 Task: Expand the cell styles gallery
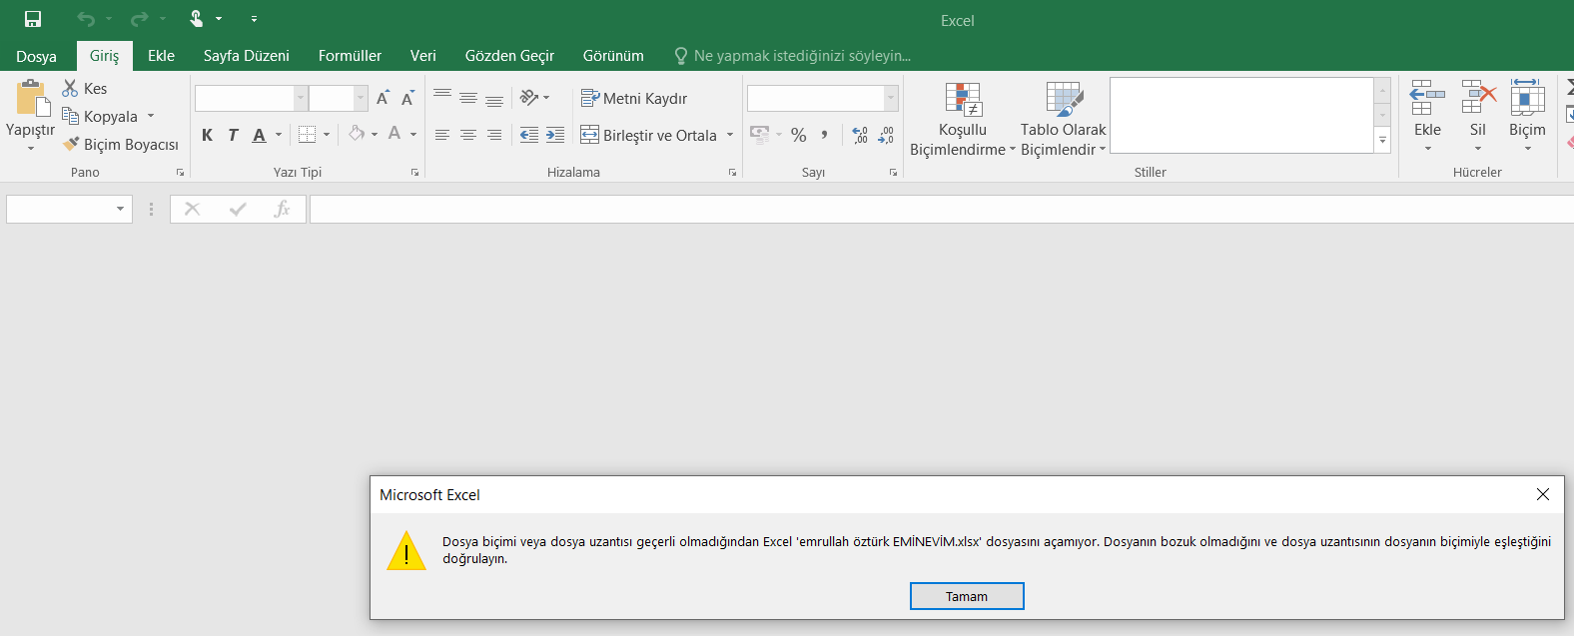pos(1383,141)
